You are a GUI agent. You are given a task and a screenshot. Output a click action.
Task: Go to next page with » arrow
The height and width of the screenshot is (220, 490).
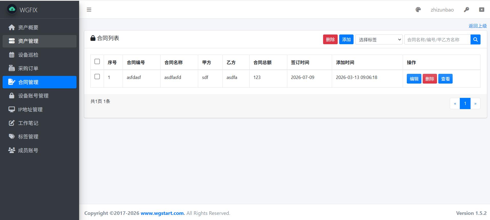[x=475, y=103]
